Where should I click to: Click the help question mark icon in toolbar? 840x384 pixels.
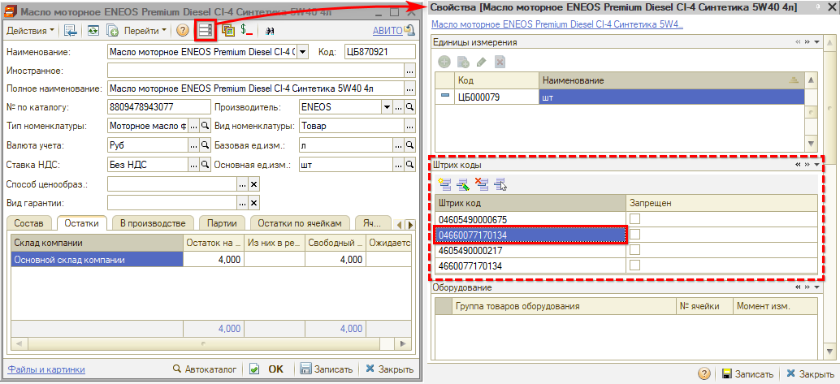tap(182, 30)
